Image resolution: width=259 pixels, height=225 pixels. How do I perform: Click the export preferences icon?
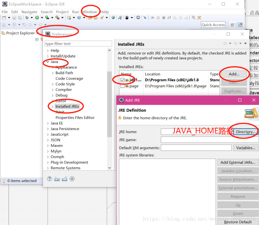65,179
